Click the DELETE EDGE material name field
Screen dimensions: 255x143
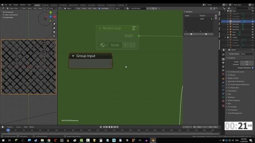click(137, 8)
